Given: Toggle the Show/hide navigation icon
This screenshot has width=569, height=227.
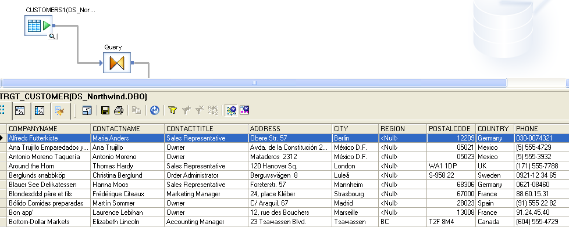Looking at the screenshot, I should pos(231,110).
